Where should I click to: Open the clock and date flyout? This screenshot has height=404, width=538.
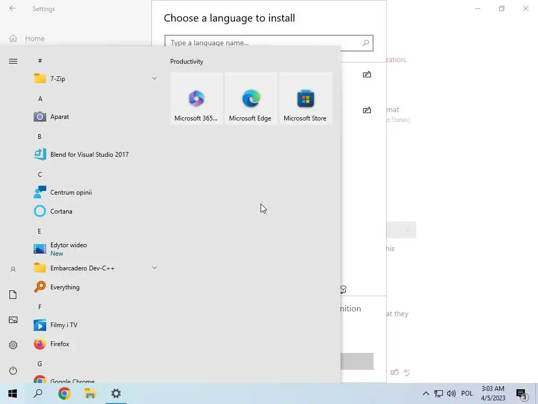click(x=493, y=393)
